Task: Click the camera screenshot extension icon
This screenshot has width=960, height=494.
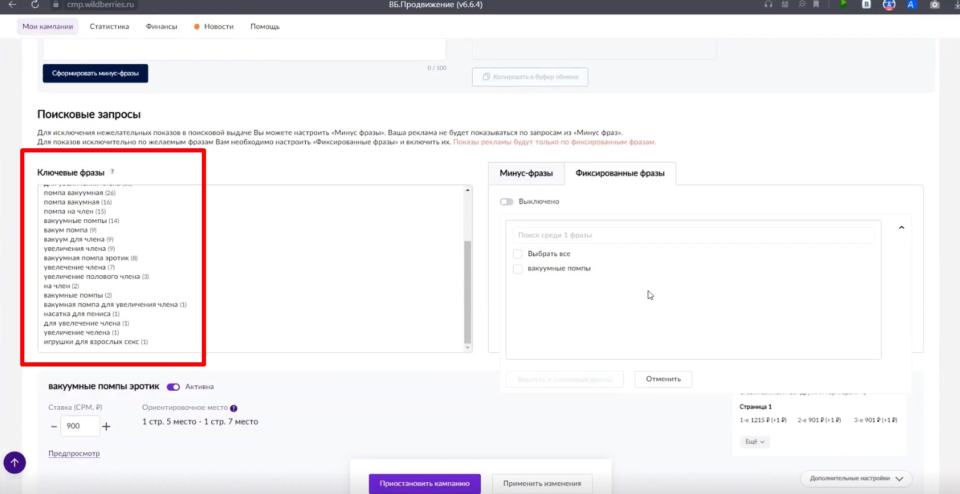Action: tap(934, 5)
